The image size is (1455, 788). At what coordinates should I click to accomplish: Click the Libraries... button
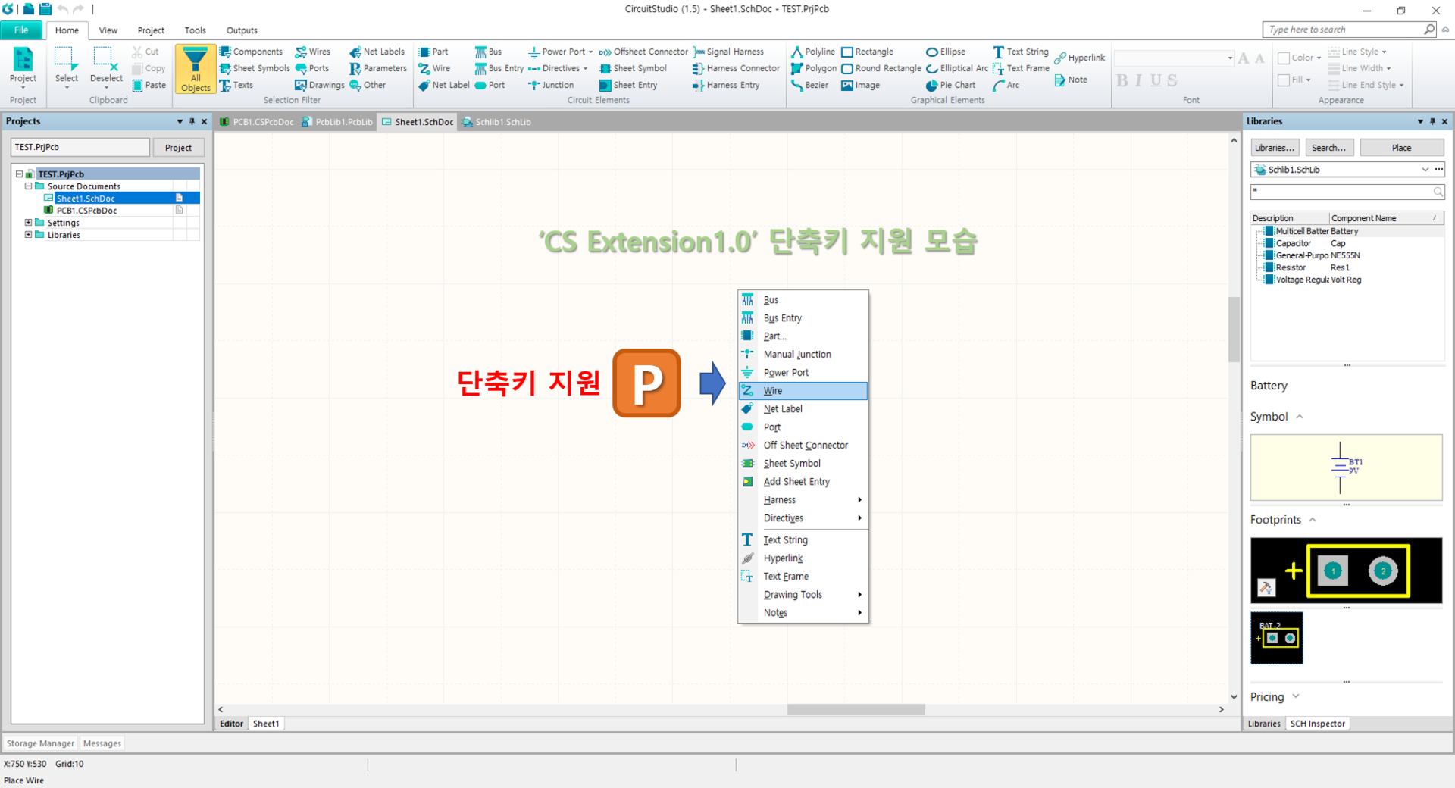pyautogui.click(x=1275, y=148)
